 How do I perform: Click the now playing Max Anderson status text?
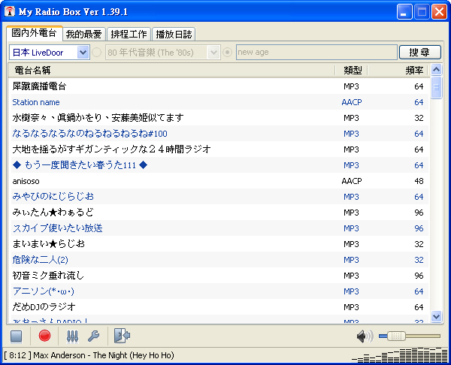tap(104, 355)
